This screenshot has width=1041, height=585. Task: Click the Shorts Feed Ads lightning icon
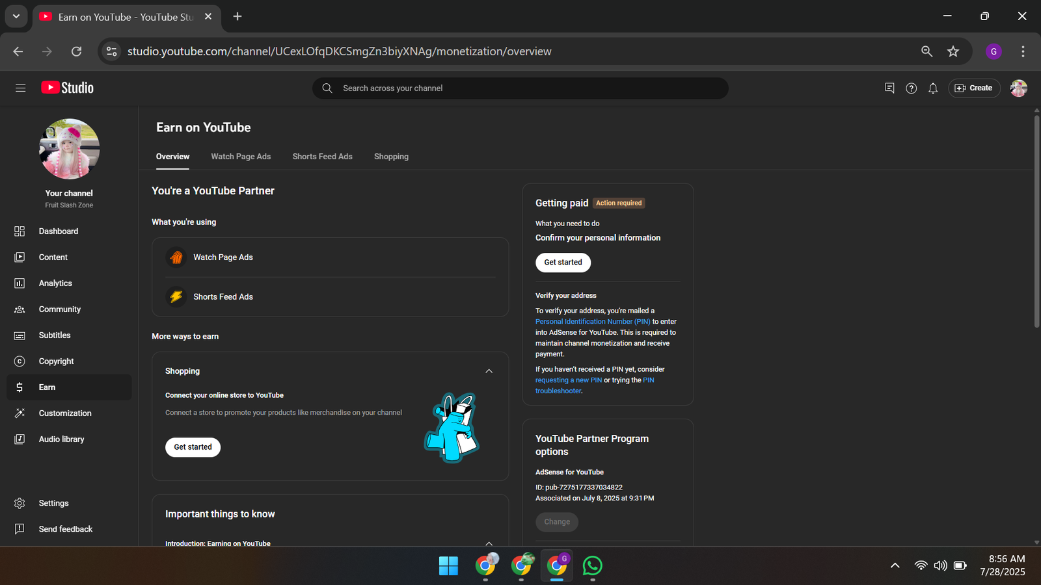[x=176, y=296]
